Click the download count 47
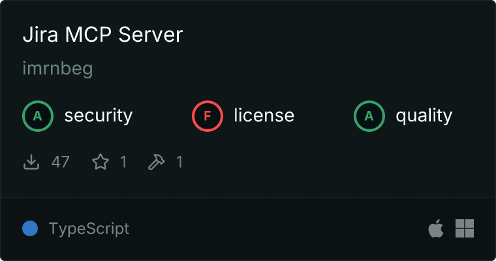Viewport: 496px width, 261px height. point(61,162)
